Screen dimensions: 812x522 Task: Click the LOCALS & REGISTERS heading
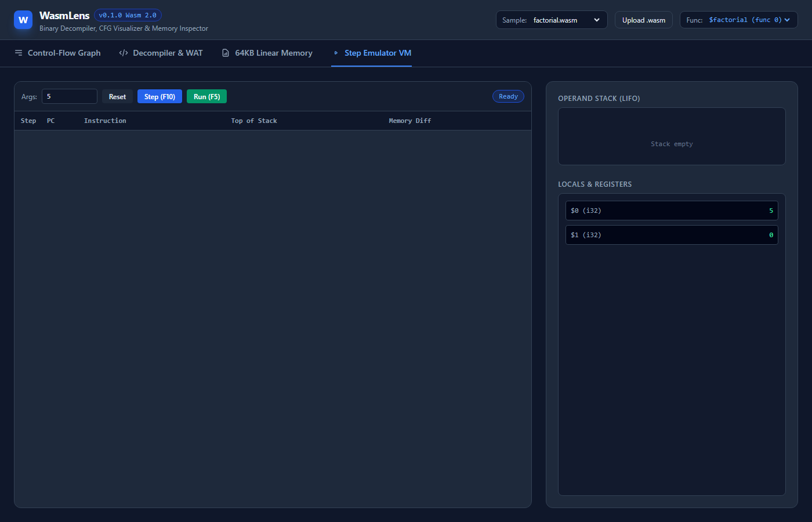(594, 184)
